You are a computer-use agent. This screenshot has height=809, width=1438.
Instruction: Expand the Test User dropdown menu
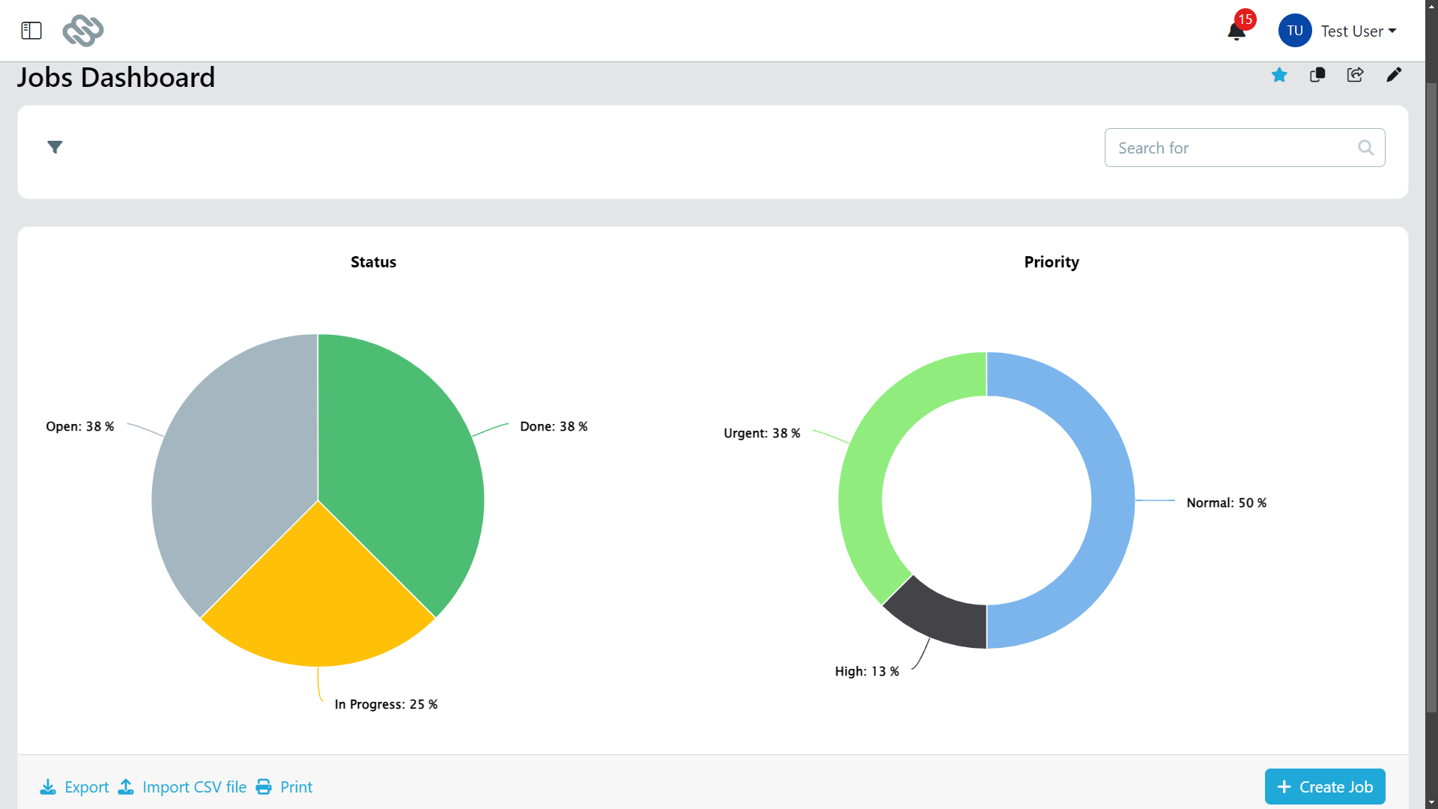(x=1359, y=31)
